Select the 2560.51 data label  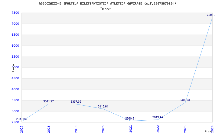pos(130,118)
